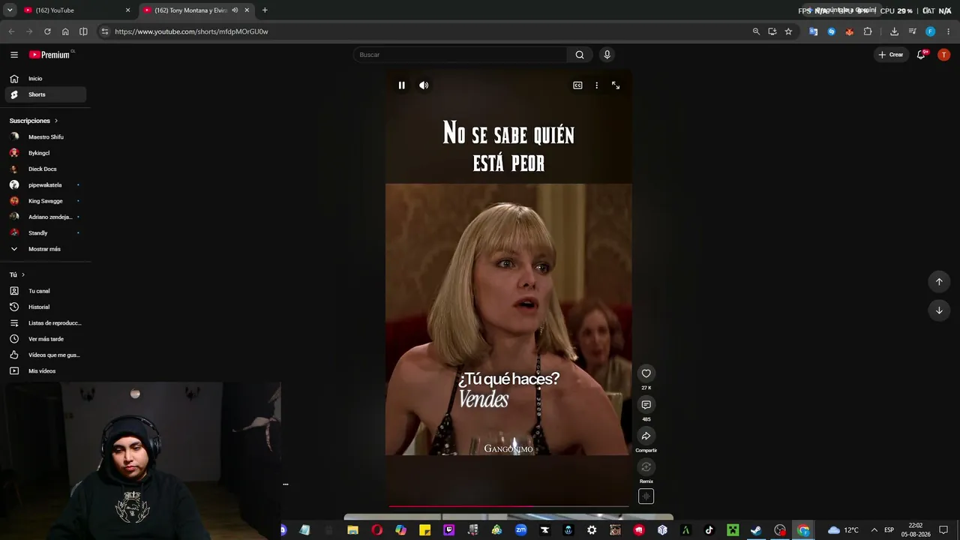Pause the Shorts video
The width and height of the screenshot is (960, 540).
click(401, 85)
